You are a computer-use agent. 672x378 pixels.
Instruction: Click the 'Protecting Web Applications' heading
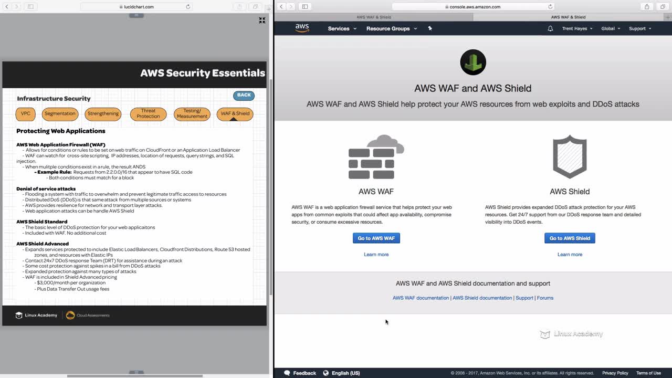pos(61,131)
